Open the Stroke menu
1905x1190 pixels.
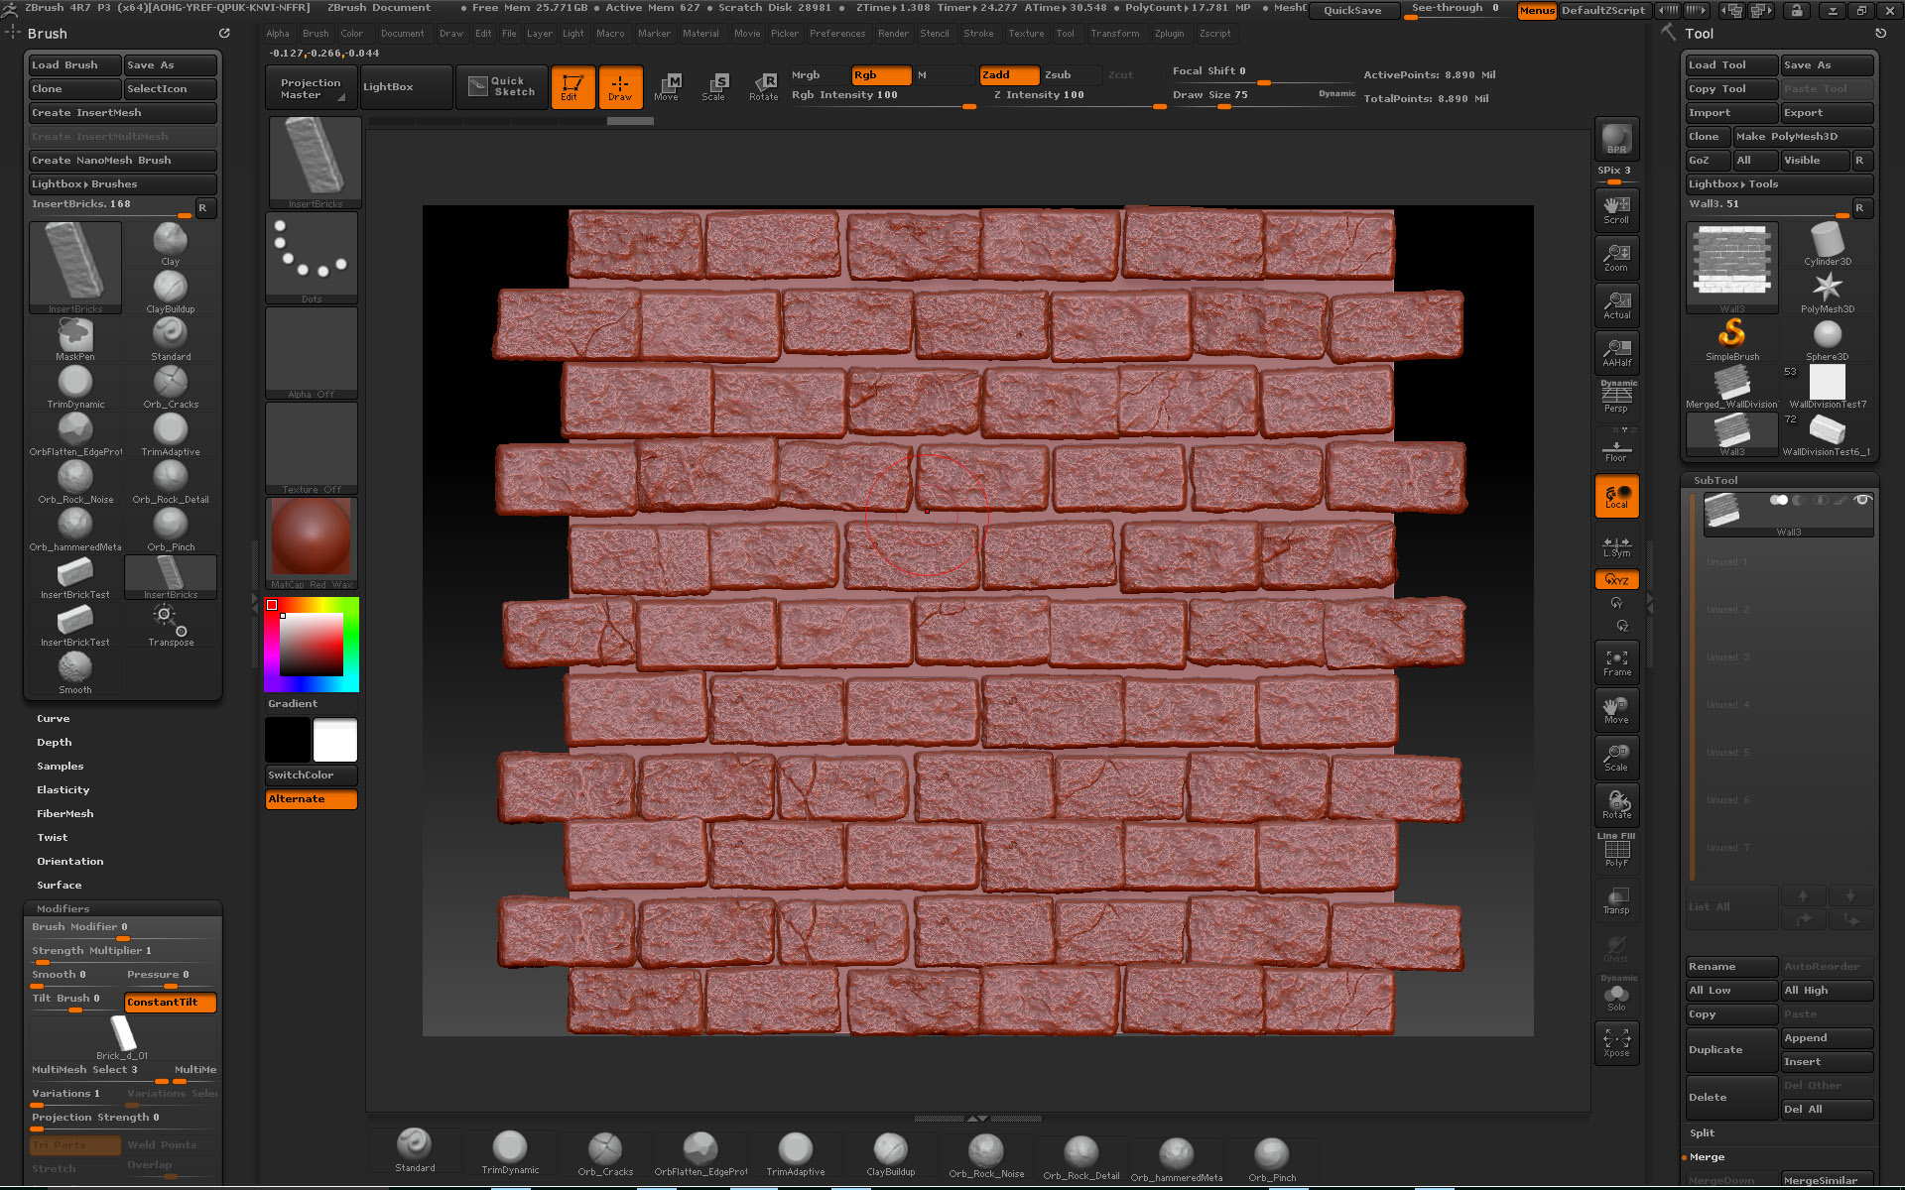tap(978, 34)
